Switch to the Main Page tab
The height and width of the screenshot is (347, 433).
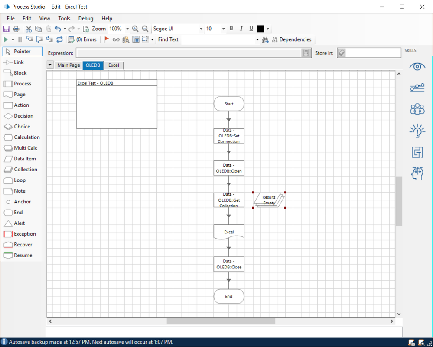(68, 65)
